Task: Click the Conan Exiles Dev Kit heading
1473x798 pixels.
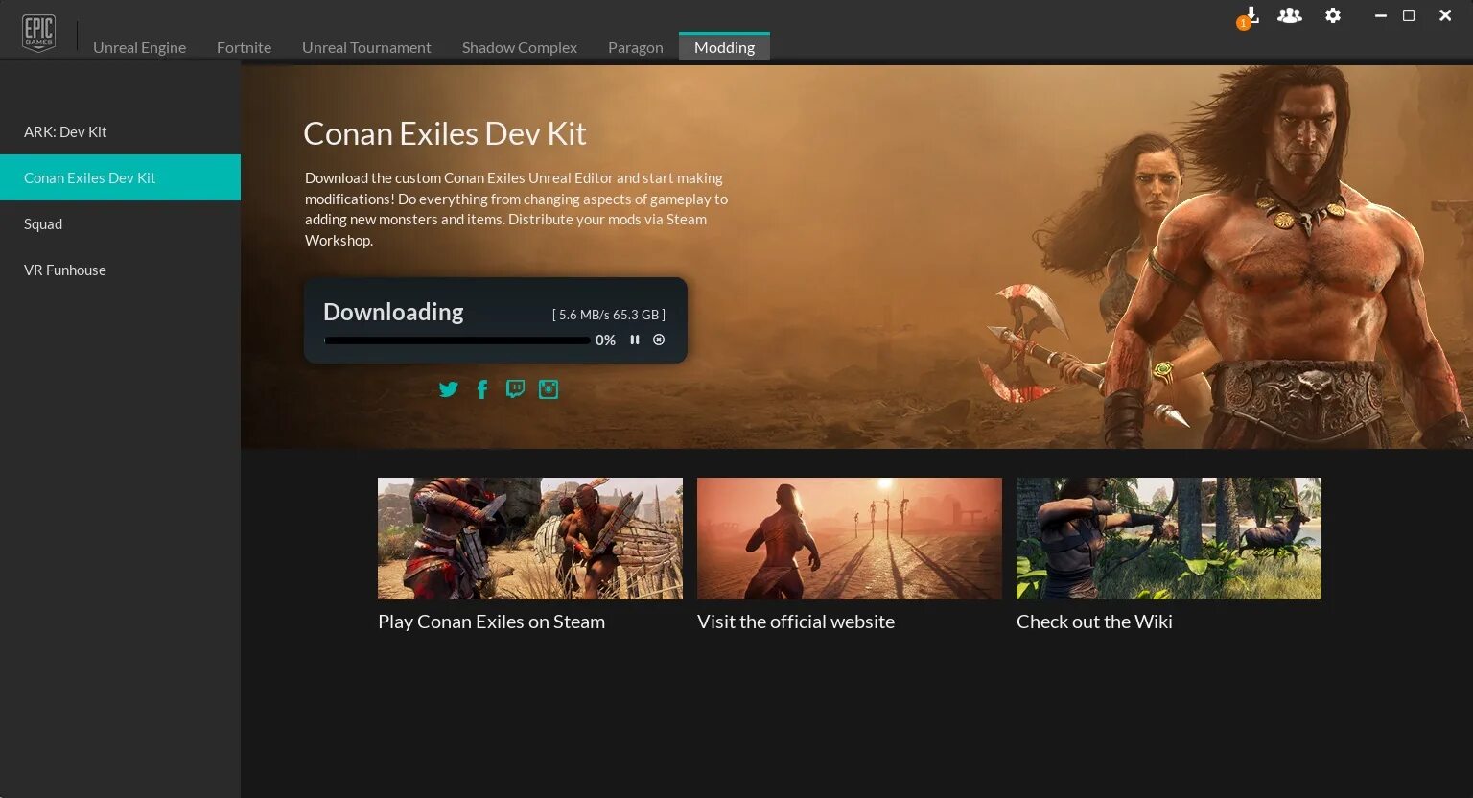Action: [x=445, y=133]
